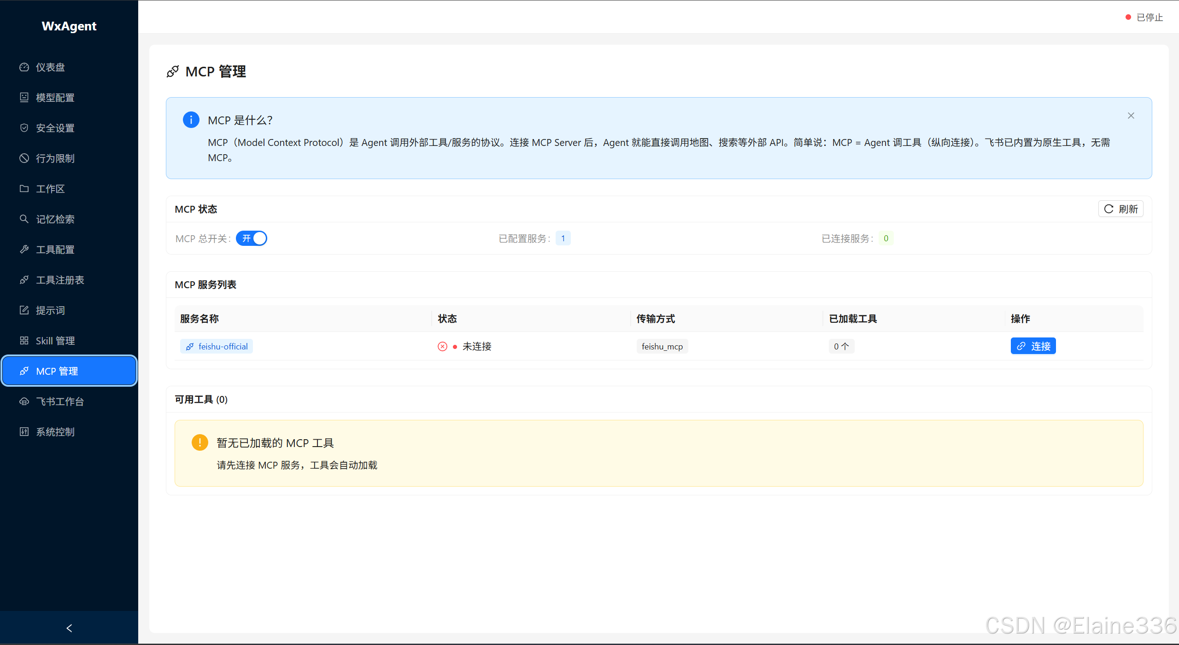Open 安全设置 in the sidebar
The width and height of the screenshot is (1179, 645).
(x=69, y=128)
